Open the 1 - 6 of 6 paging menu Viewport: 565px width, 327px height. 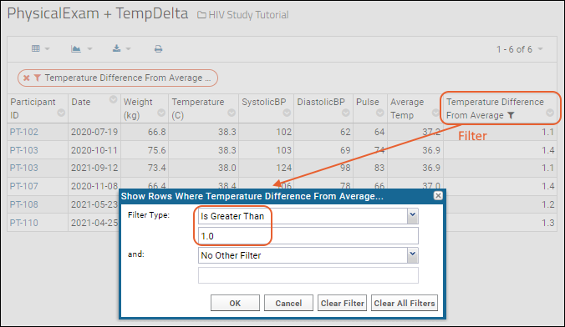[519, 49]
